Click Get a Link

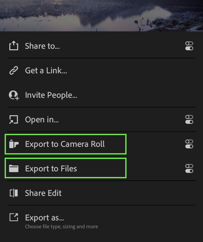pyautogui.click(x=46, y=70)
